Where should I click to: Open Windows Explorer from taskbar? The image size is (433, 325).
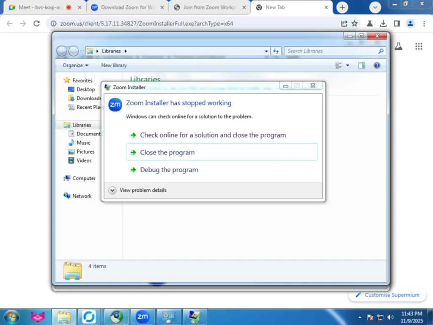pos(64,317)
